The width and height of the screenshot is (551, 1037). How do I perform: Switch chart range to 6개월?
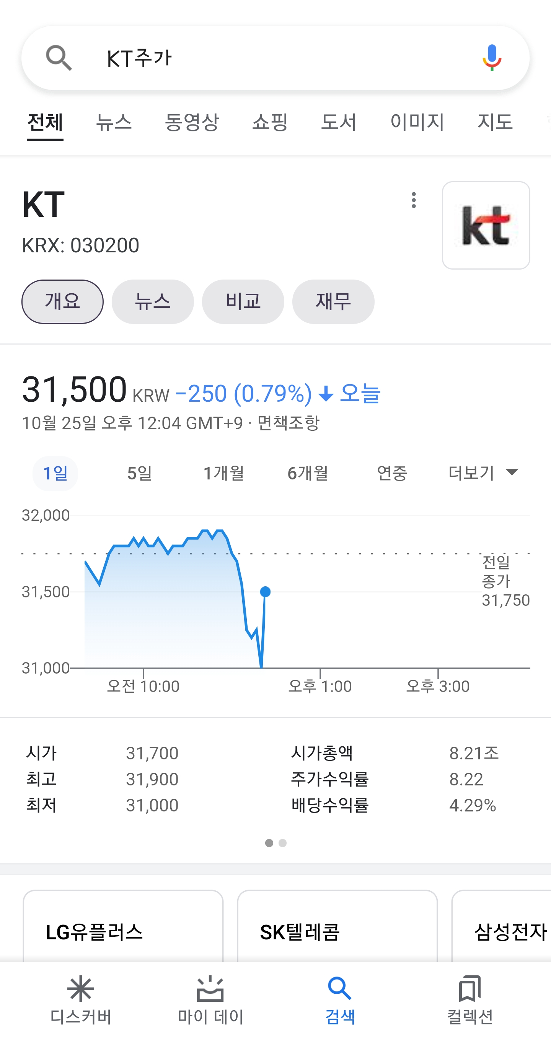308,473
